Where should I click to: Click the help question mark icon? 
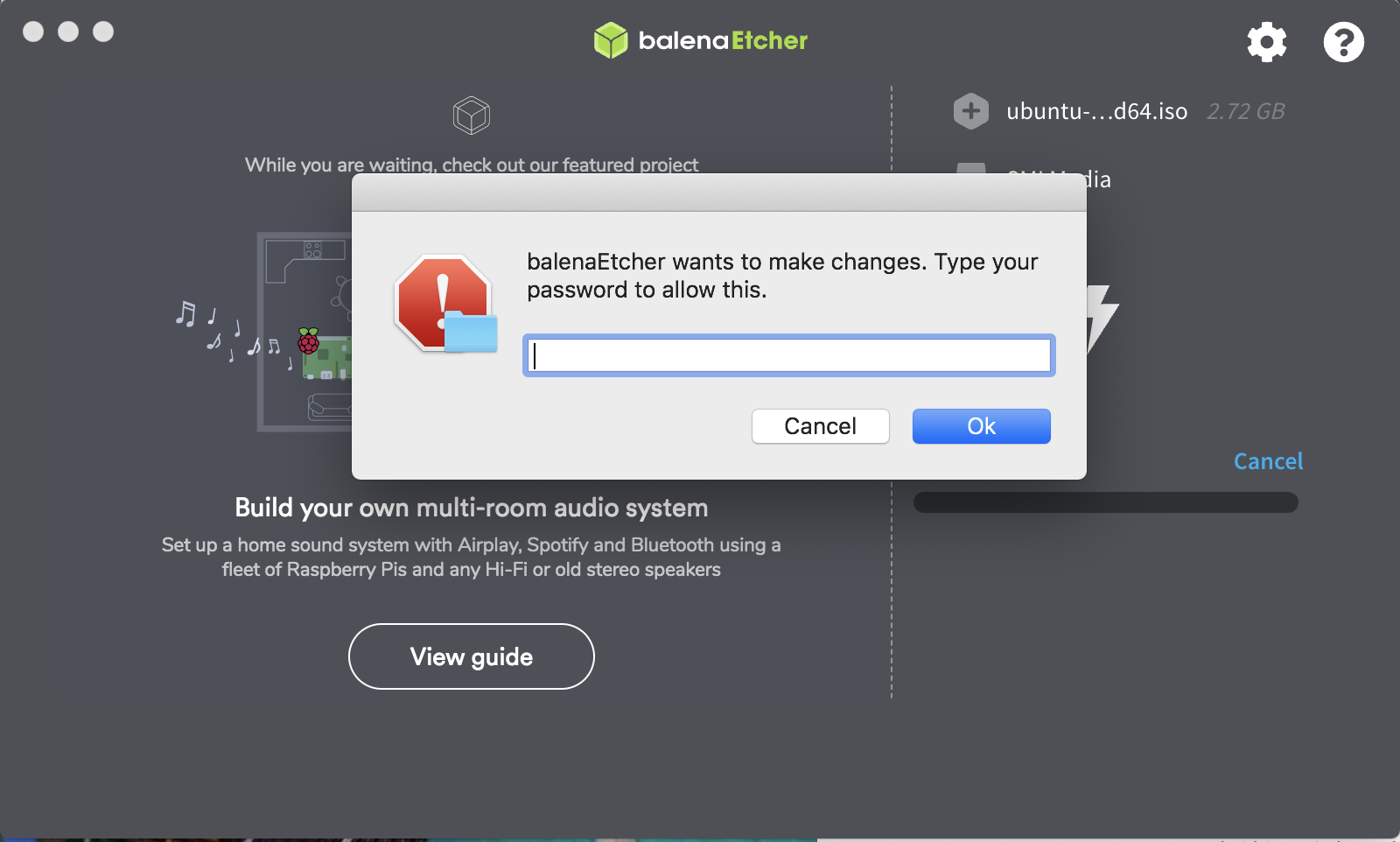click(x=1343, y=42)
